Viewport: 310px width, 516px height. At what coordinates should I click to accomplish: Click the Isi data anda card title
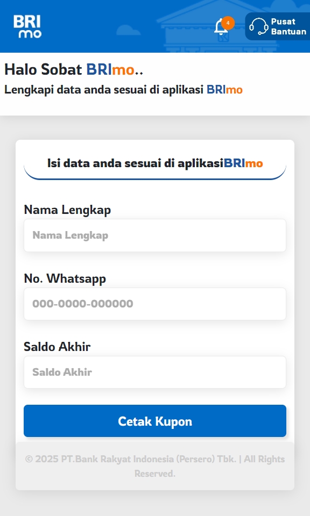(155, 163)
